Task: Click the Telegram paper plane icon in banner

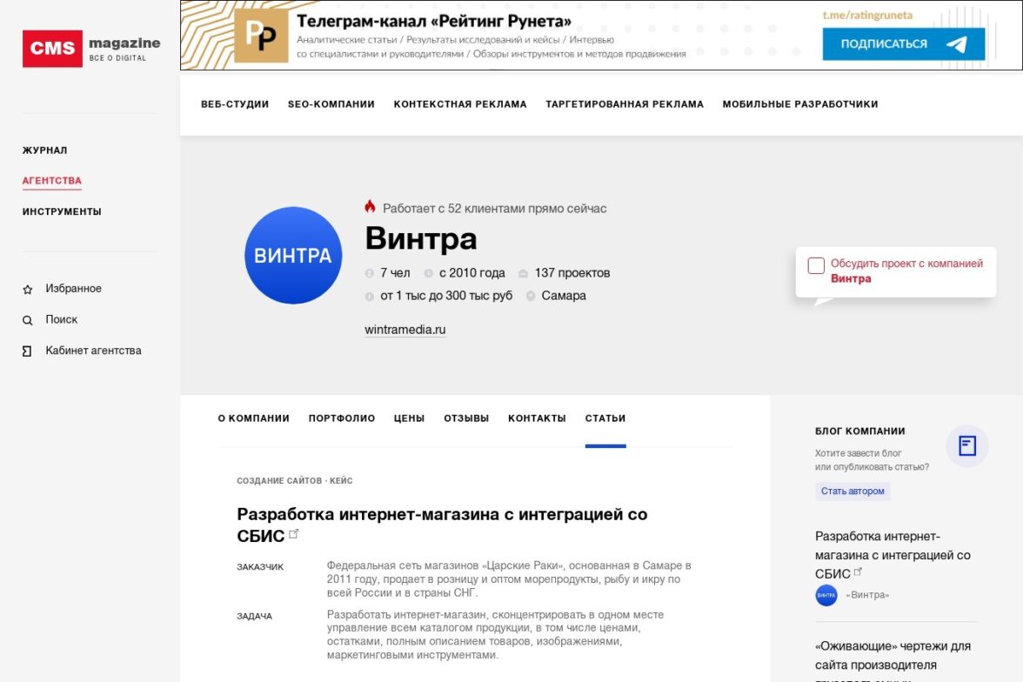Action: 957,43
